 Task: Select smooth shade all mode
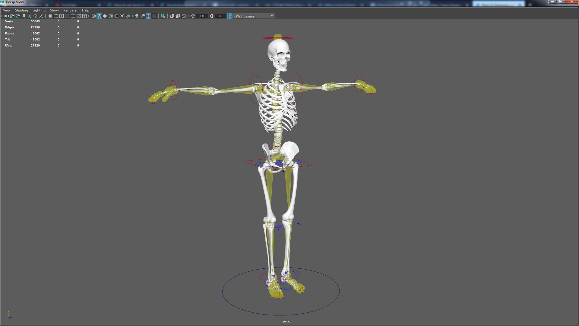99,16
